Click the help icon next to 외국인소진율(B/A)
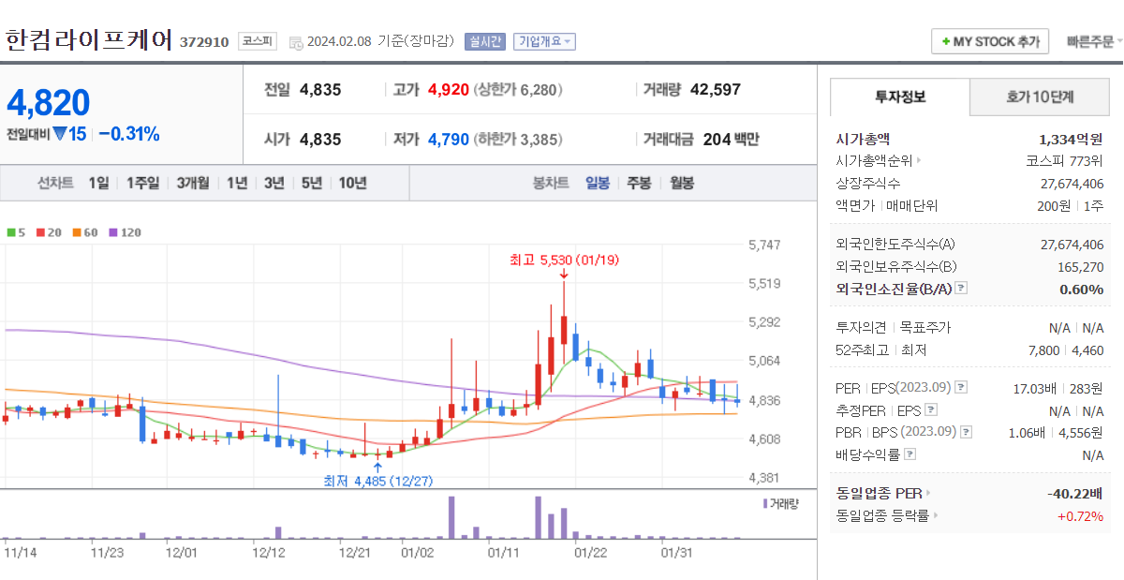Image resolution: width=1124 pixels, height=580 pixels. (961, 289)
